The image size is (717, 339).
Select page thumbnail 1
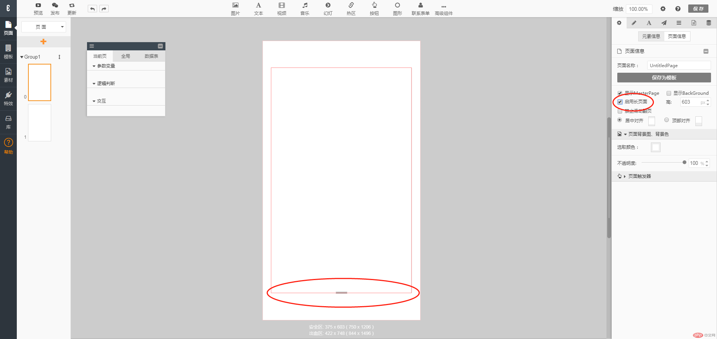40,123
